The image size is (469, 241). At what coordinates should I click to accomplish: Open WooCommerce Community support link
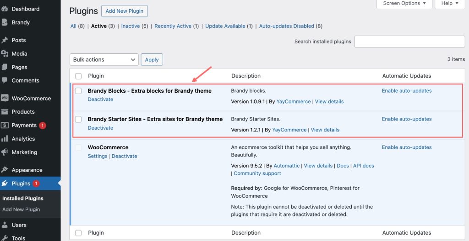coord(257,173)
